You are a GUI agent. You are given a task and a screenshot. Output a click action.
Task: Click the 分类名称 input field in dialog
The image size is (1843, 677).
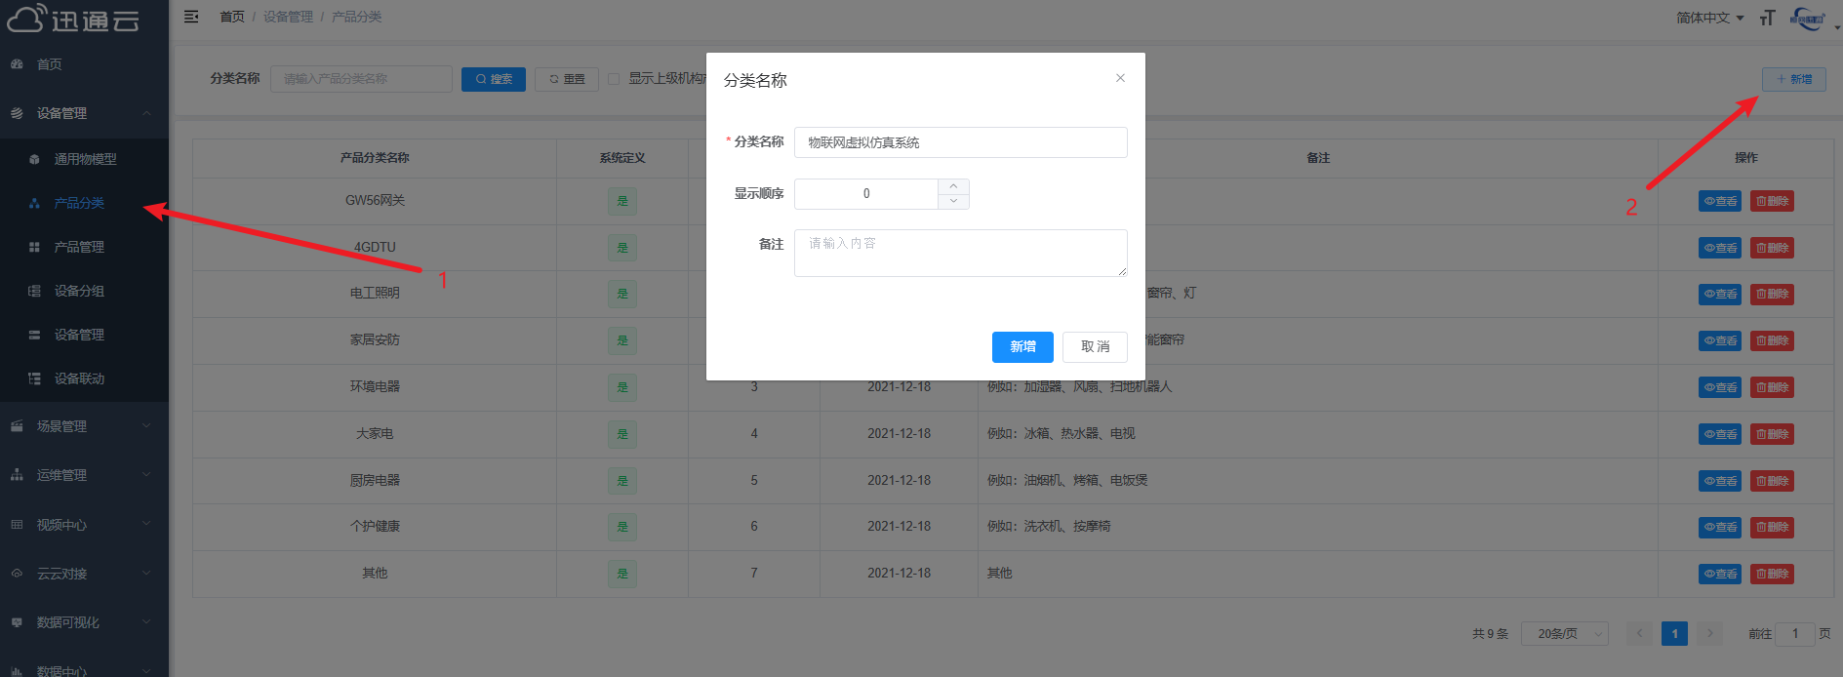[960, 142]
